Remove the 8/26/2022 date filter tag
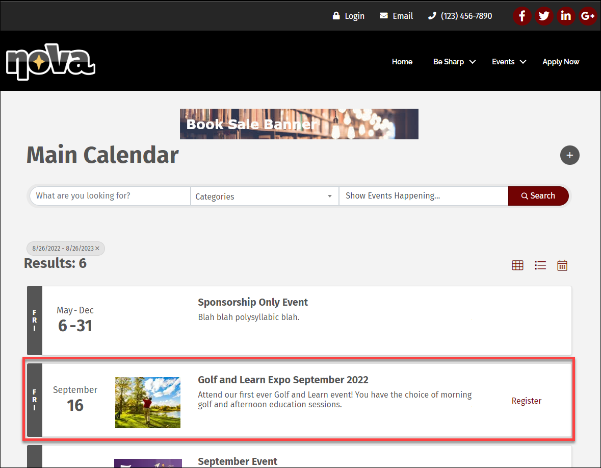Viewport: 601px width, 468px height. tap(97, 249)
